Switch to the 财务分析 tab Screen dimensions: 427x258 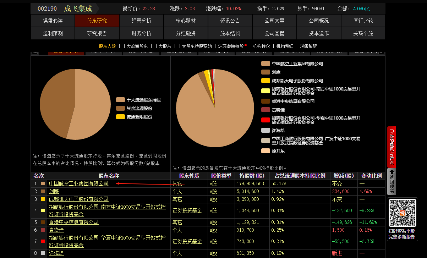point(141,33)
